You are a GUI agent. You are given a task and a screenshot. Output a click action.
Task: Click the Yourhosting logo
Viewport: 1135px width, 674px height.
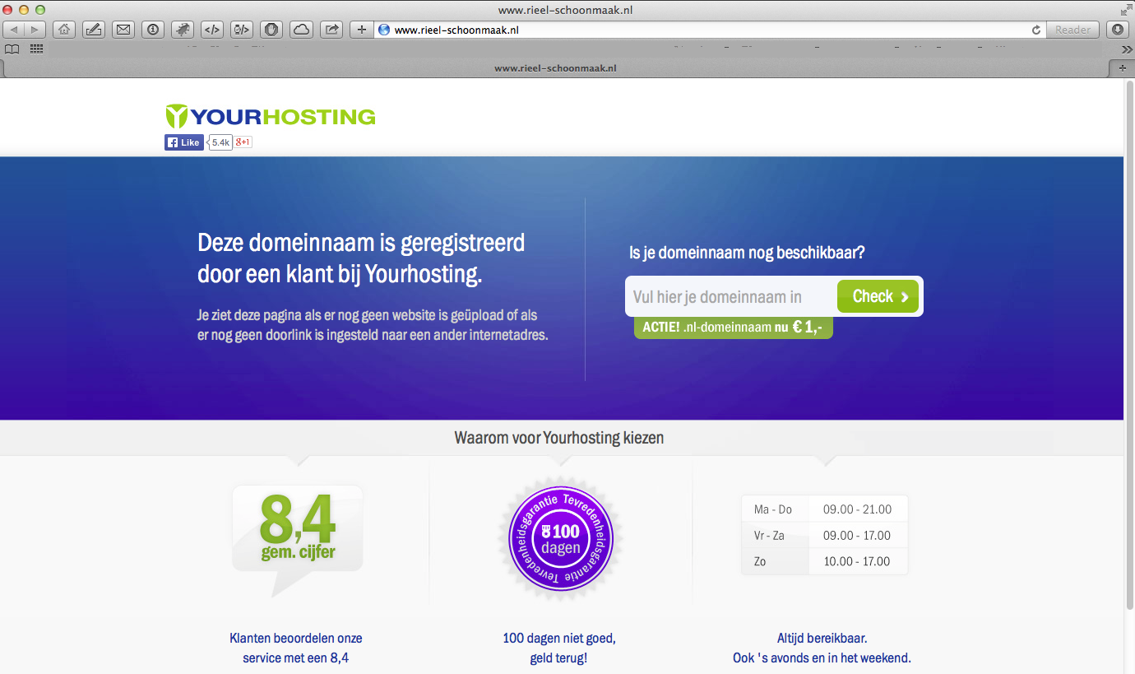click(270, 116)
